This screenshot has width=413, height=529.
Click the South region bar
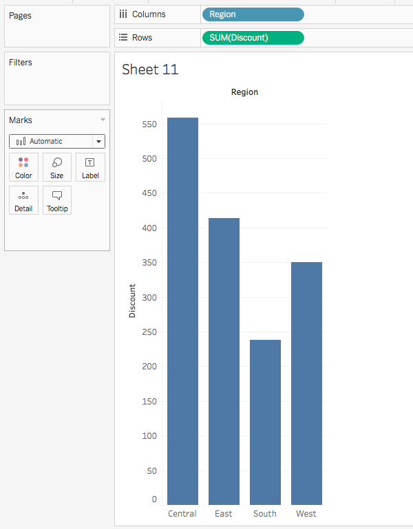[265, 422]
